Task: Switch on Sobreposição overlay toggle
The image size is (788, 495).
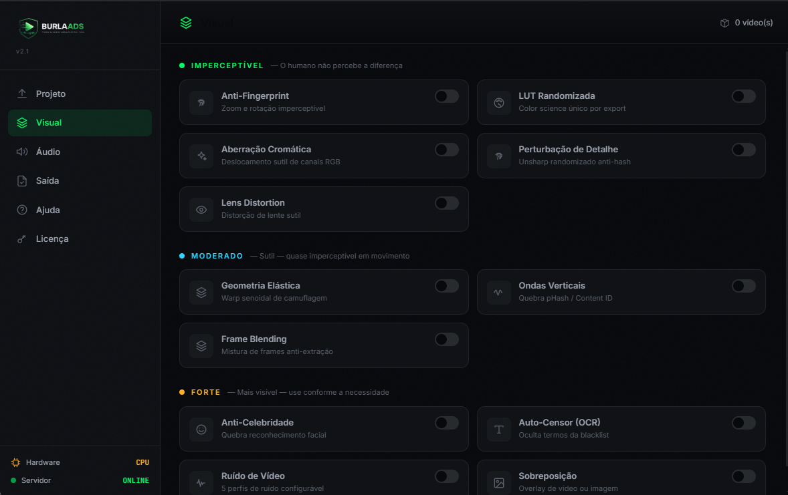Action: tap(744, 476)
